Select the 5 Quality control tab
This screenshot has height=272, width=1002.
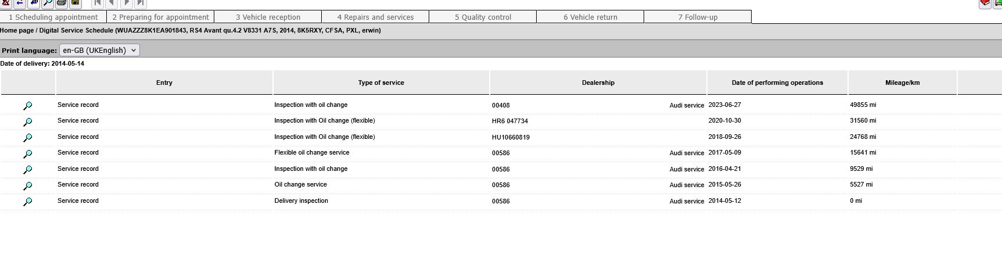tap(483, 17)
